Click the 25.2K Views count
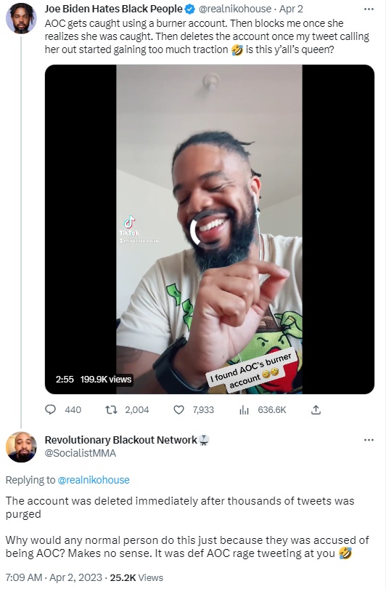Image resolution: width=386 pixels, height=589 pixels. point(136,577)
